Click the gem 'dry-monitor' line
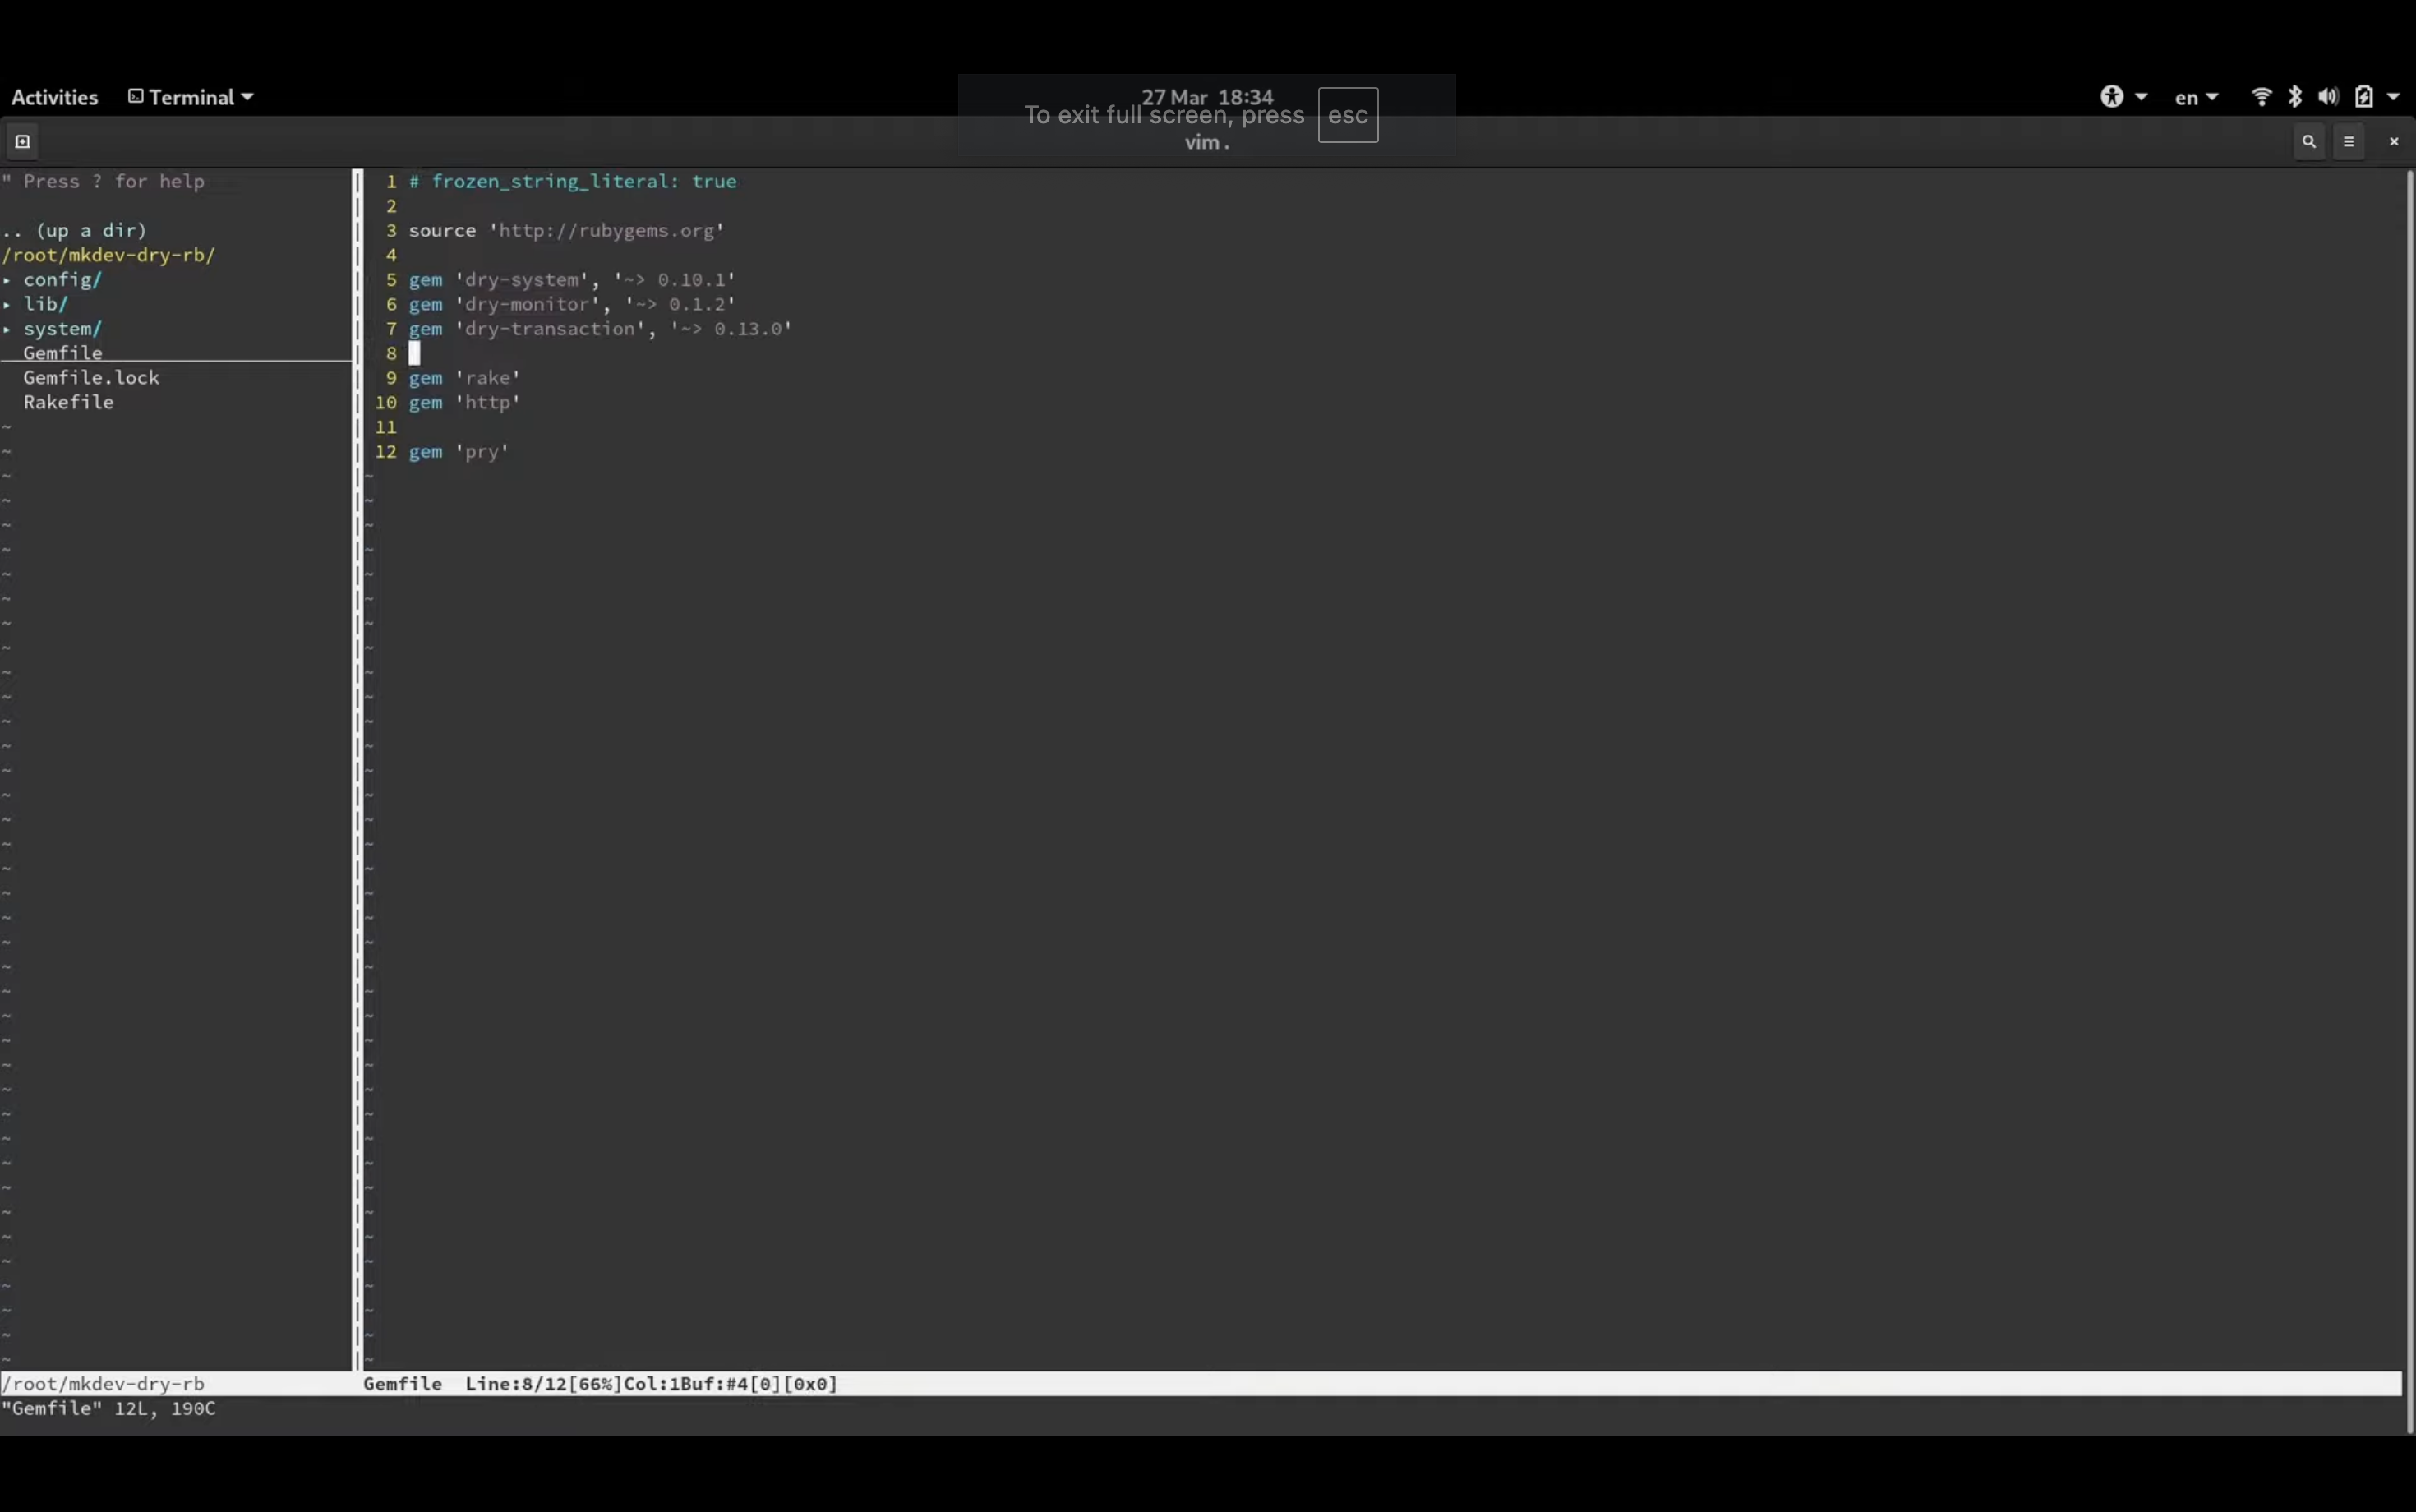Image resolution: width=2416 pixels, height=1512 pixels. pyautogui.click(x=572, y=304)
